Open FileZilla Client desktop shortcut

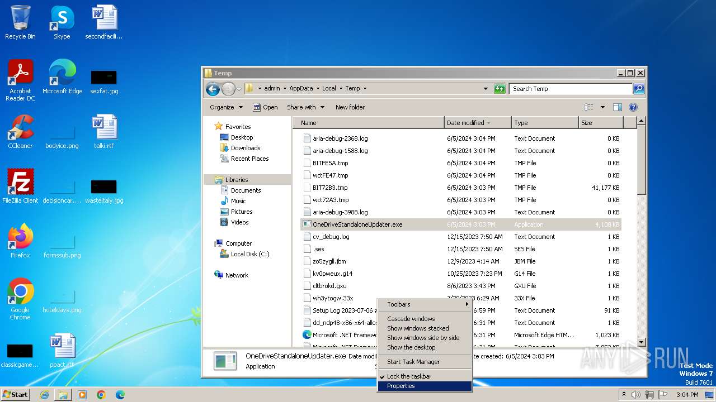(20, 186)
